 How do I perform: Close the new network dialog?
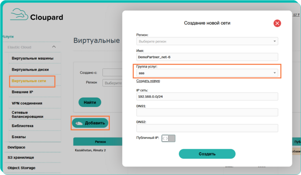tap(277, 23)
